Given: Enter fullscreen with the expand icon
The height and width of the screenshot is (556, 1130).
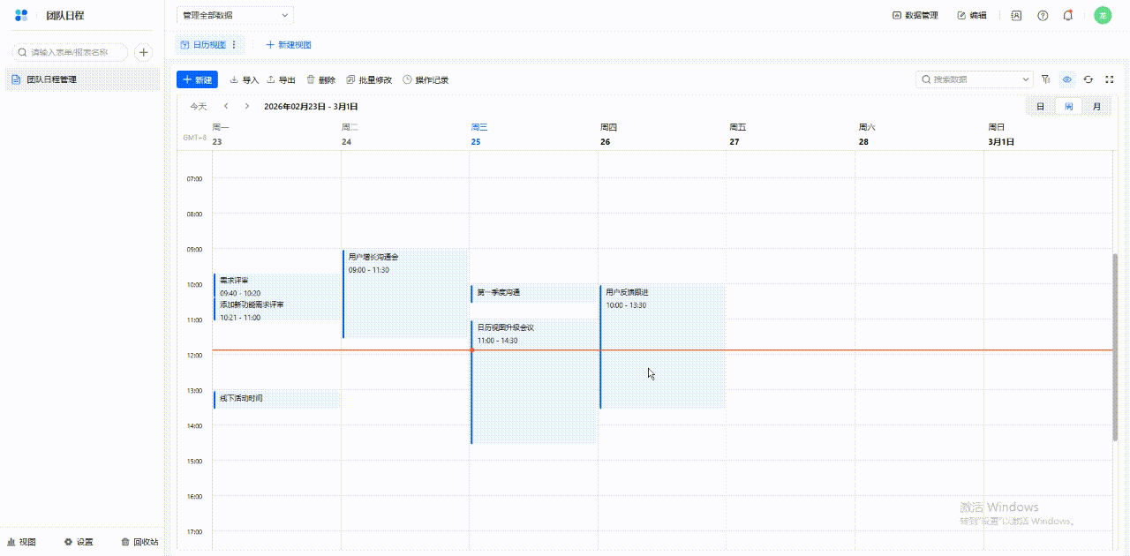Looking at the screenshot, I should point(1110,79).
